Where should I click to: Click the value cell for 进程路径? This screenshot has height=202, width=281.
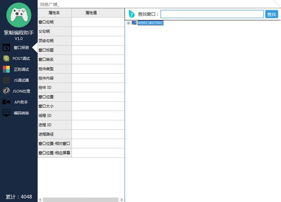pyautogui.click(x=98, y=134)
